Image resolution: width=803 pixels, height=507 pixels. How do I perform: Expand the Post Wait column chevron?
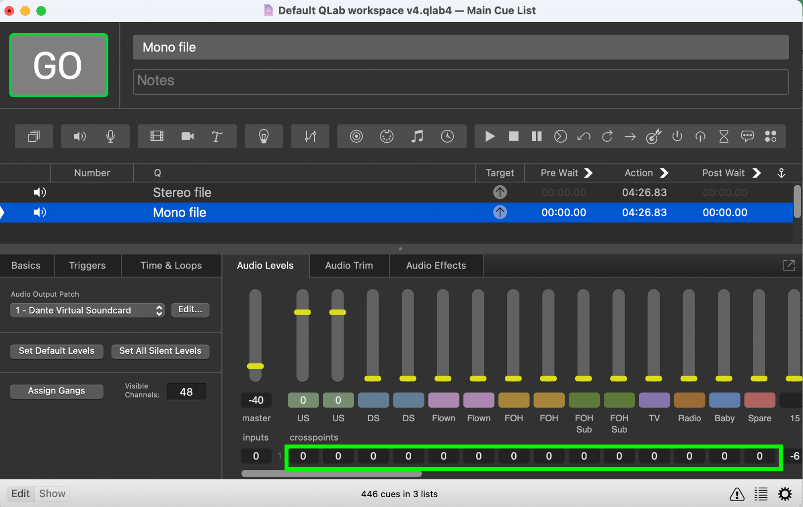tap(756, 173)
